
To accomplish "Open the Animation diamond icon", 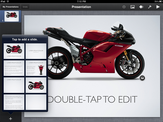I will click(141, 7).
